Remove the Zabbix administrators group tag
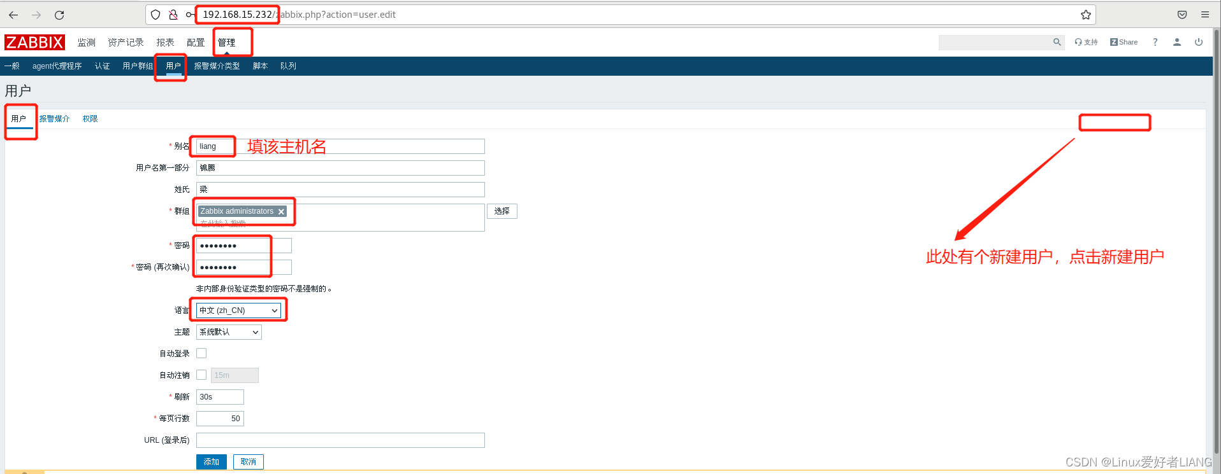Viewport: 1221px width, 474px height. tap(281, 212)
